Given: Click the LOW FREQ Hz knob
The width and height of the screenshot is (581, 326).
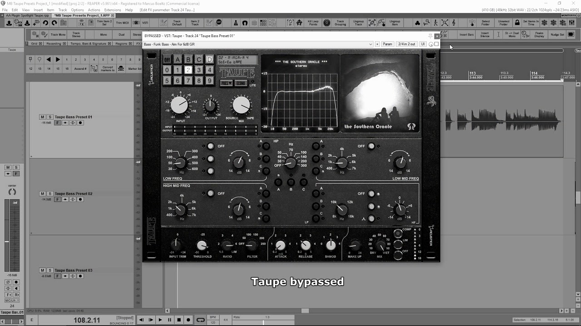Looking at the screenshot, I should click(x=181, y=163).
